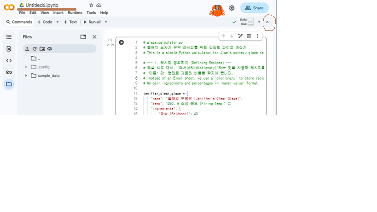The width and height of the screenshot is (377, 212).
Task: Click the Google Drive icon beside title
Action: pos(22,5)
